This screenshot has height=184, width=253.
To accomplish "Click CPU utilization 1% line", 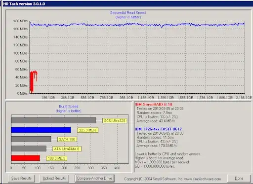I will tap(157, 117).
